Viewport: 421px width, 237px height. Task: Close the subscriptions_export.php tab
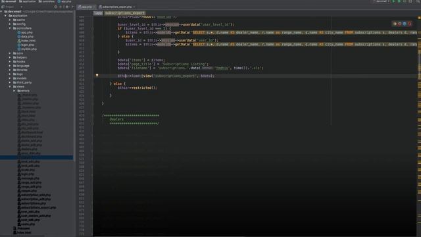tap(134, 7)
